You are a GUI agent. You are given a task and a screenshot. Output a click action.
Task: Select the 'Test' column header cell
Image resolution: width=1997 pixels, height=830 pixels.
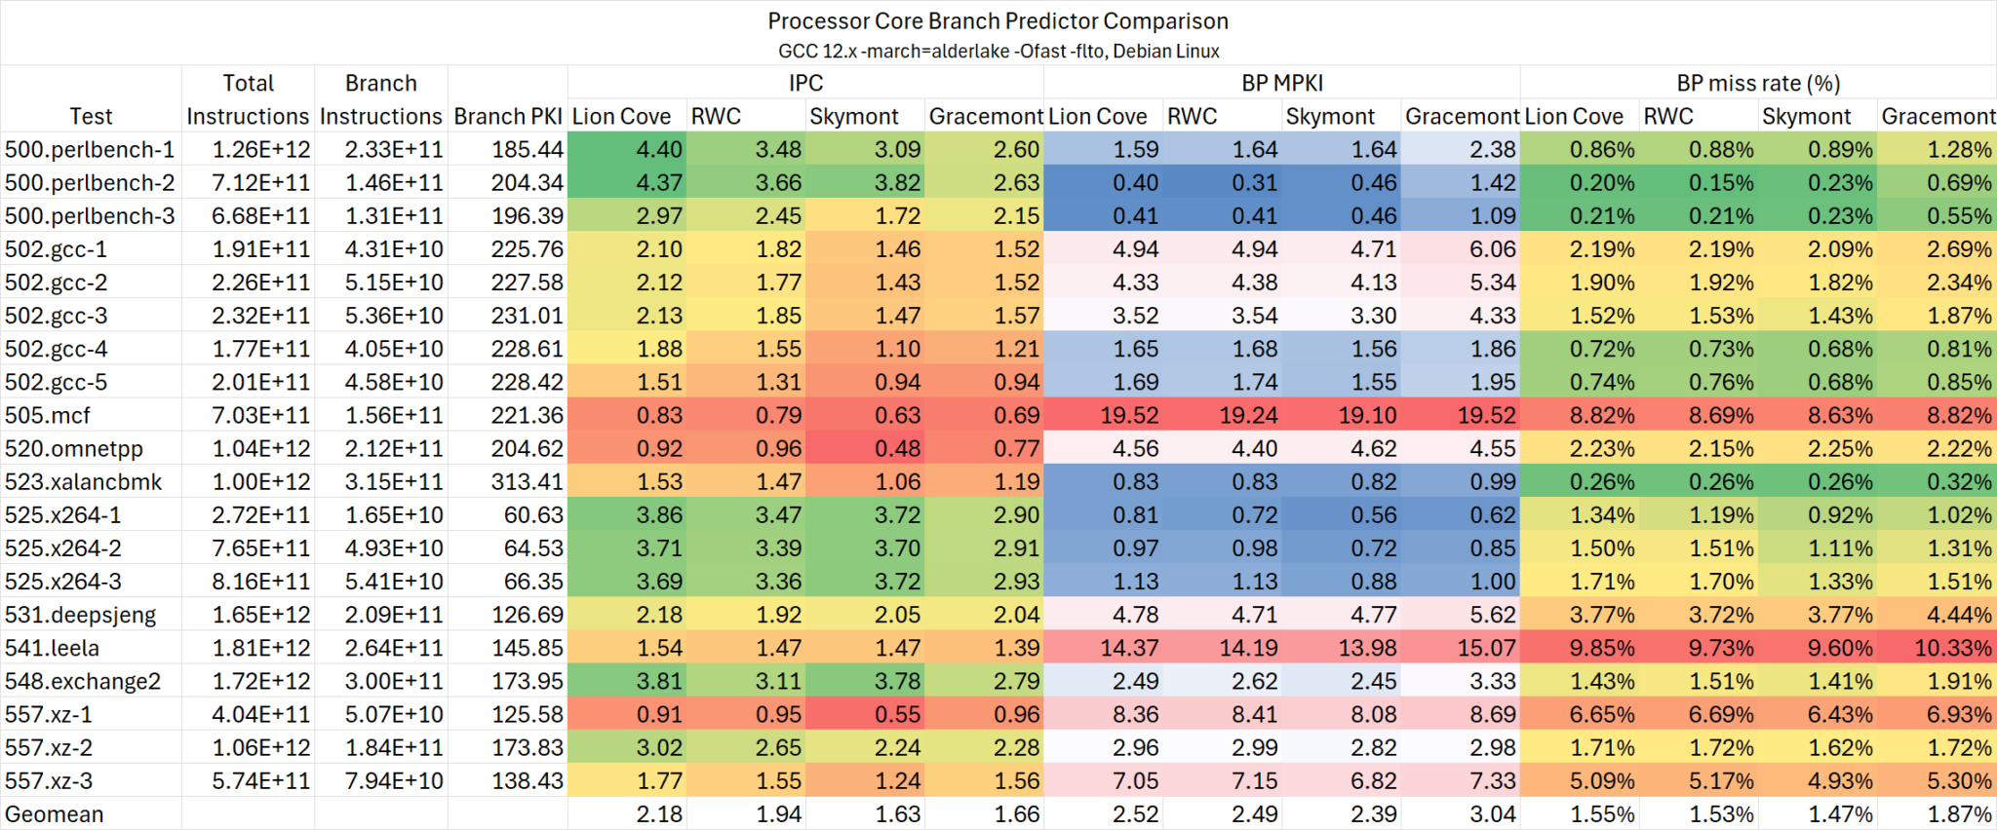(91, 116)
